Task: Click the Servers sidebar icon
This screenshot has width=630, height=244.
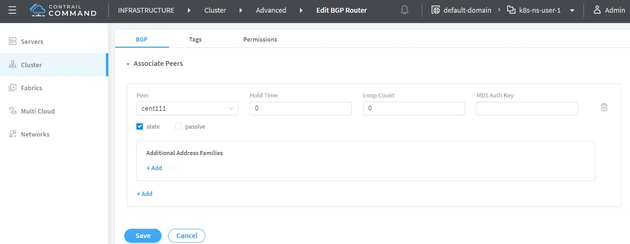Action: 13,41
